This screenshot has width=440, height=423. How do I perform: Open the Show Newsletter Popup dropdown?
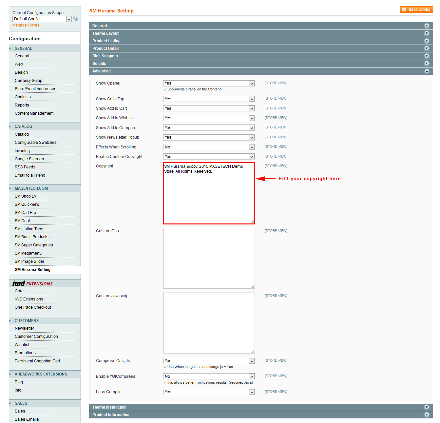209,137
